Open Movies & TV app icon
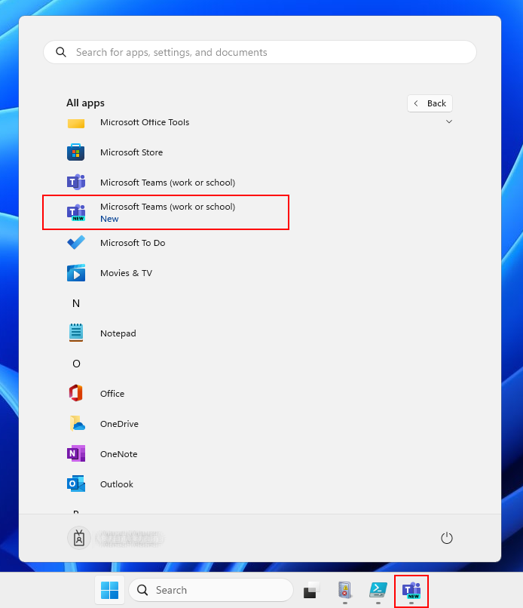Viewport: 523px width, 608px height. tap(76, 273)
